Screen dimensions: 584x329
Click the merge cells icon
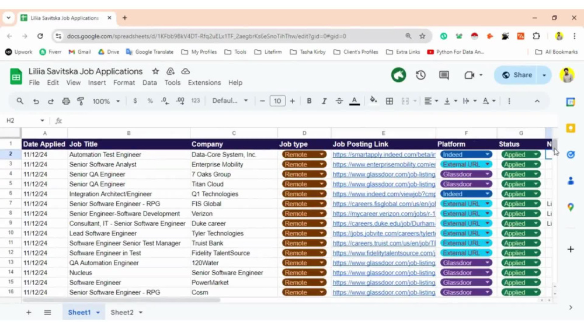tap(405, 101)
